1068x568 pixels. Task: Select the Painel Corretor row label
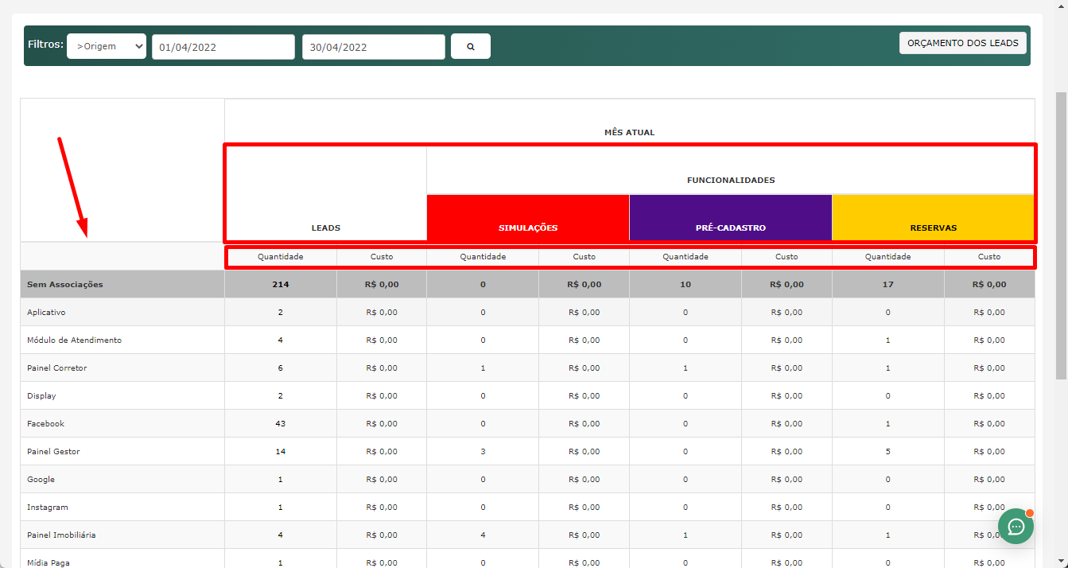click(57, 368)
